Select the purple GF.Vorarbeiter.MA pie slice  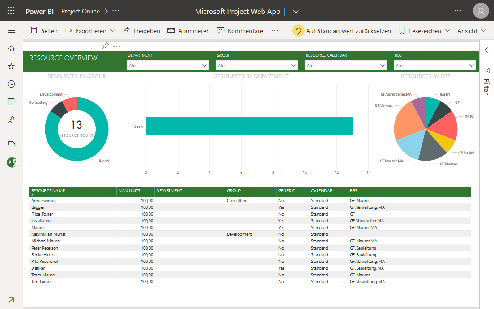(x=420, y=109)
